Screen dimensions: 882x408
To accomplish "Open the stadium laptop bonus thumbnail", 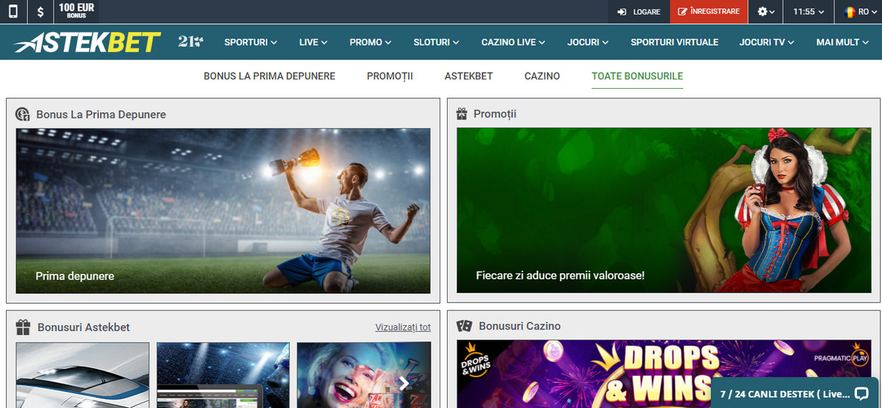I will [223, 375].
